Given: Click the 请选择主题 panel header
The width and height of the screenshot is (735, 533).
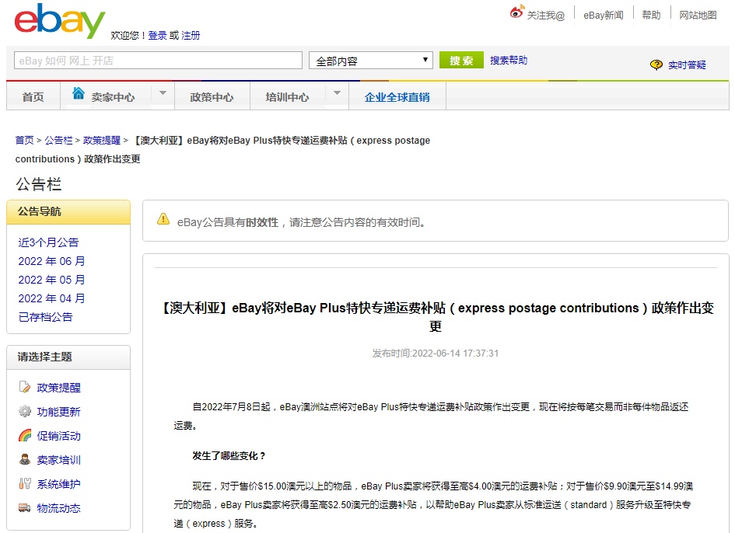Looking at the screenshot, I should (68, 357).
